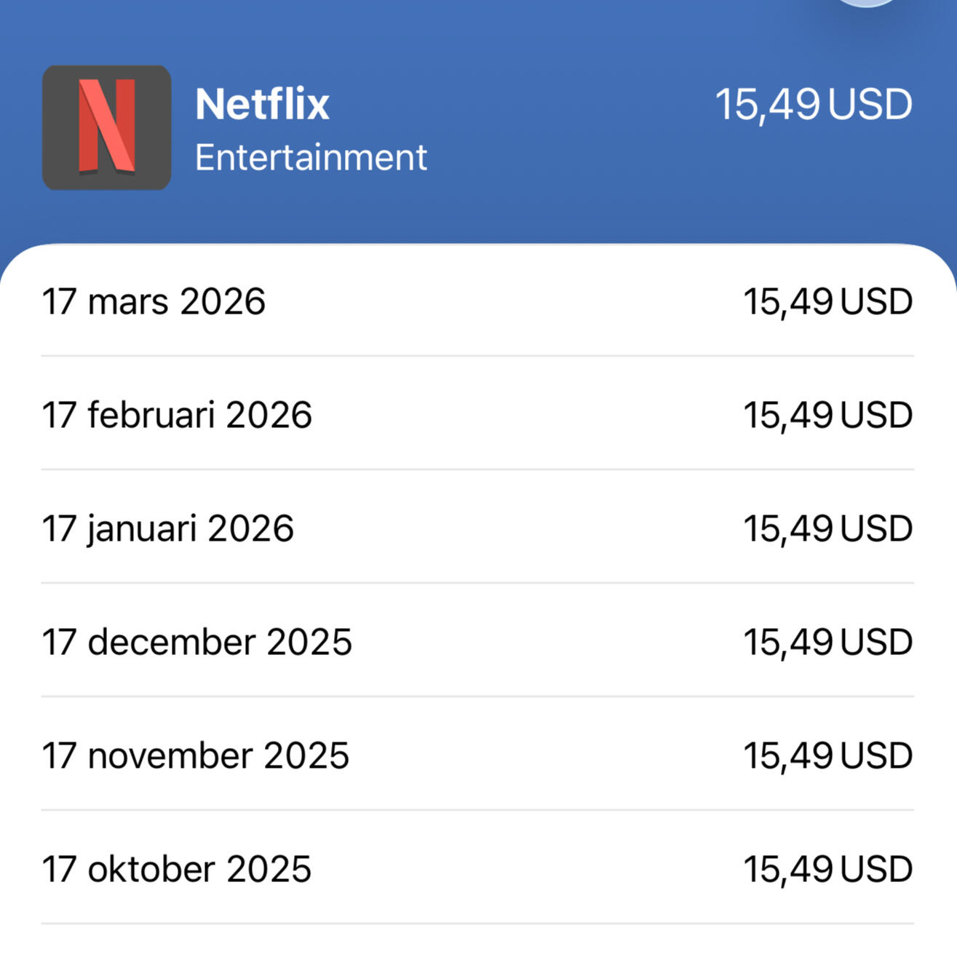This screenshot has height=957, width=957.
Task: Select the amount for januari 2026
Action: tap(827, 528)
